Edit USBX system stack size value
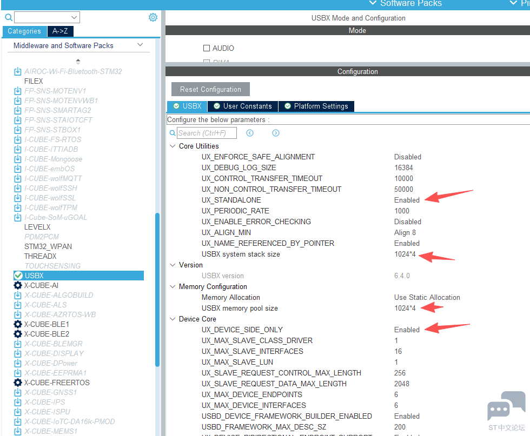Screen dimensions: 530x436 [x=405, y=254]
